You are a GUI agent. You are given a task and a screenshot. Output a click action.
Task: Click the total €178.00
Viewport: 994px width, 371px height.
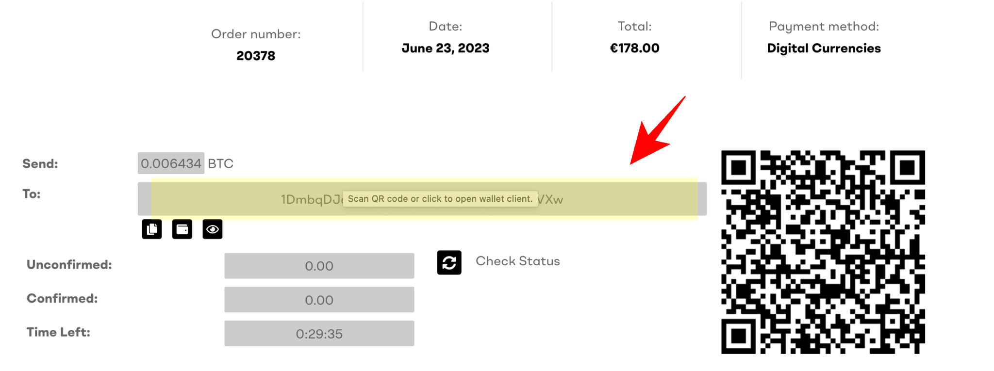(x=634, y=48)
